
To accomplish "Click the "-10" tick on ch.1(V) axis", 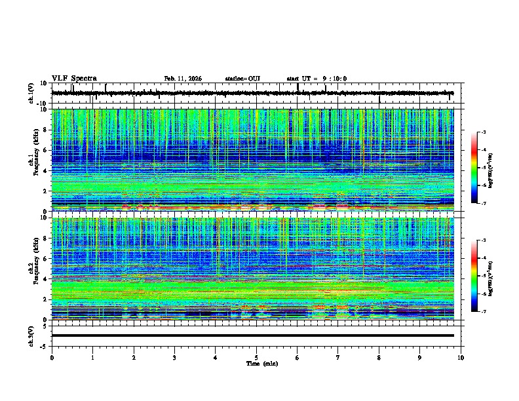I will pyautogui.click(x=43, y=104).
